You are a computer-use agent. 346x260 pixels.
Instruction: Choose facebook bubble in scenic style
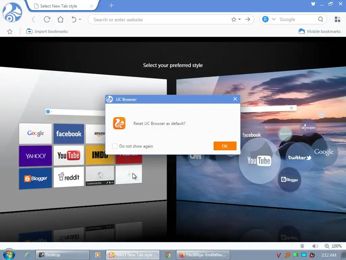pyautogui.click(x=251, y=135)
